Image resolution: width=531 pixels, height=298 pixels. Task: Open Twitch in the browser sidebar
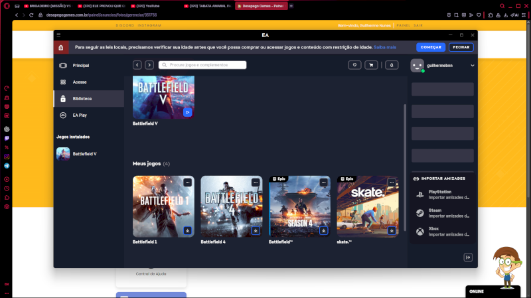7,138
